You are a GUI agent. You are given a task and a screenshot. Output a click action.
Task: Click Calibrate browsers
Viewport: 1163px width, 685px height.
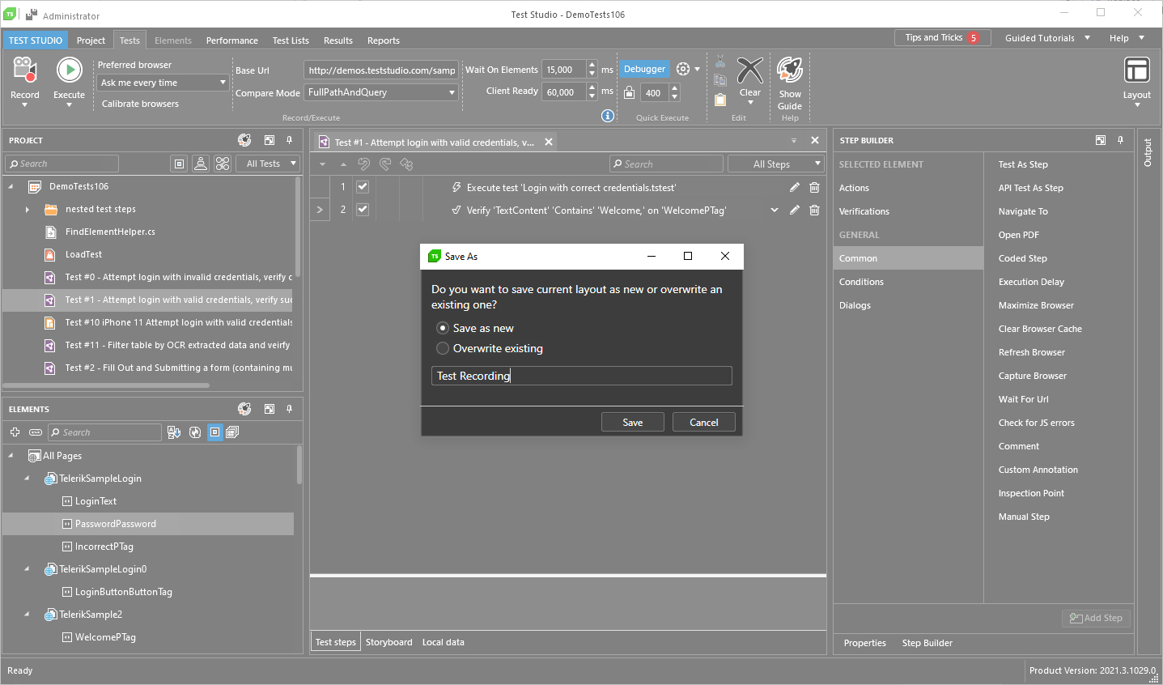(140, 104)
